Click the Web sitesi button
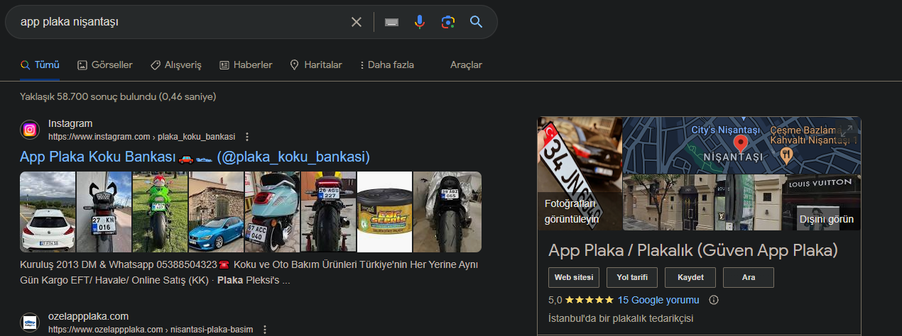 (x=574, y=277)
